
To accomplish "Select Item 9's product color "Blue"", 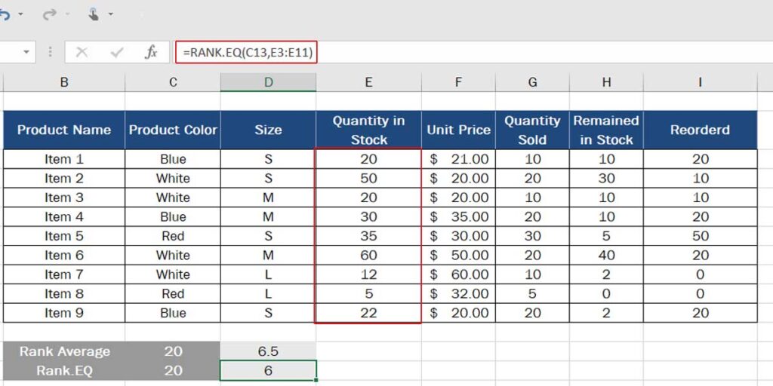I will [173, 313].
